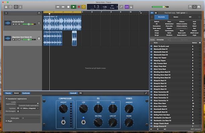205x133 pixels.
Task: Select the button view icon in Loop Browser
Action: [152, 13]
